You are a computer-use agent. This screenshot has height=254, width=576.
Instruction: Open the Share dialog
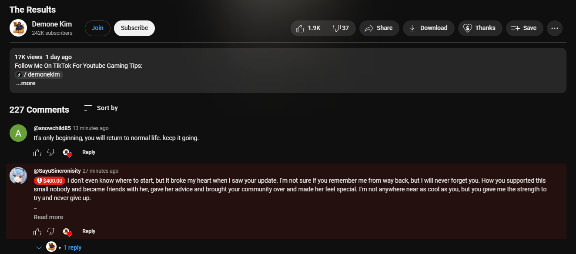(379, 28)
